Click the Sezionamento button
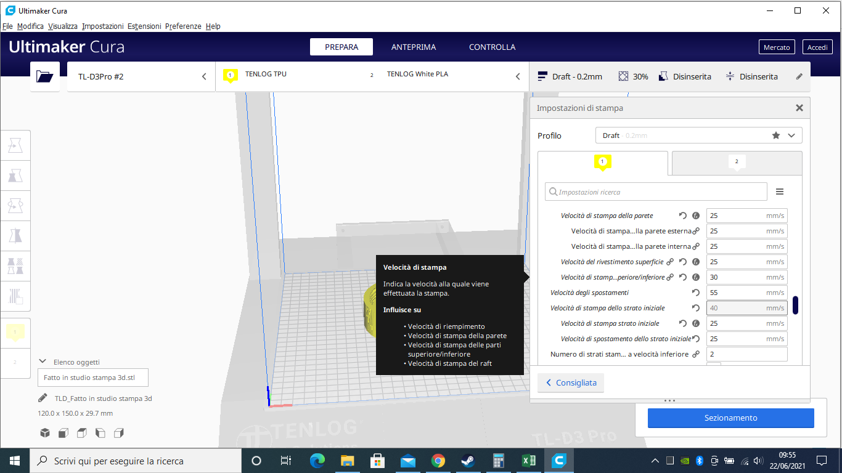 pos(730,418)
